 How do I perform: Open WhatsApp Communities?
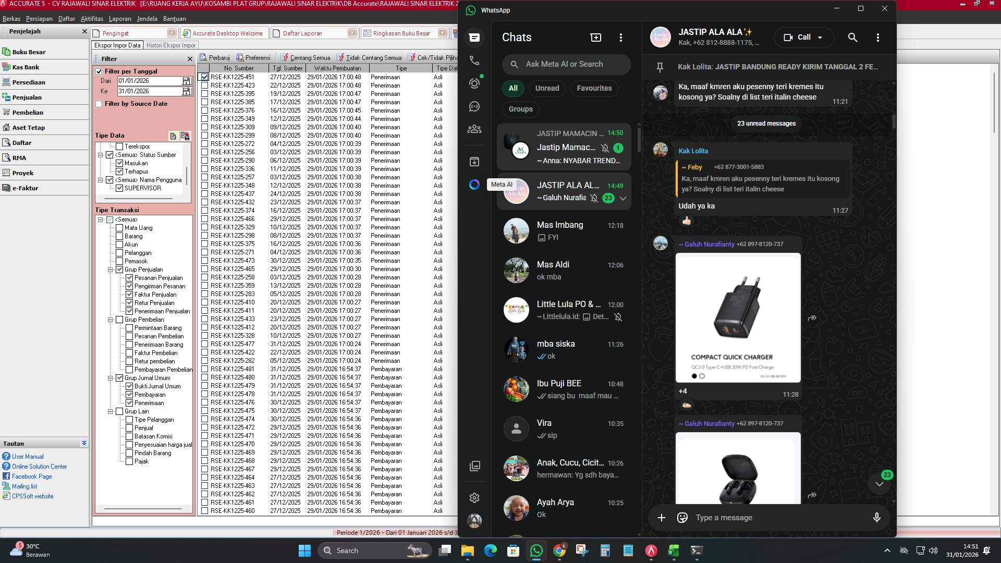coord(474,129)
